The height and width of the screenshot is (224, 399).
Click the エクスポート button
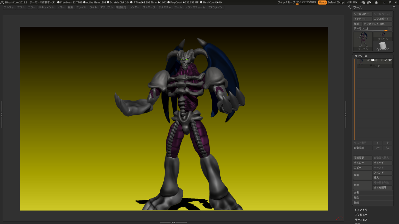point(382,19)
